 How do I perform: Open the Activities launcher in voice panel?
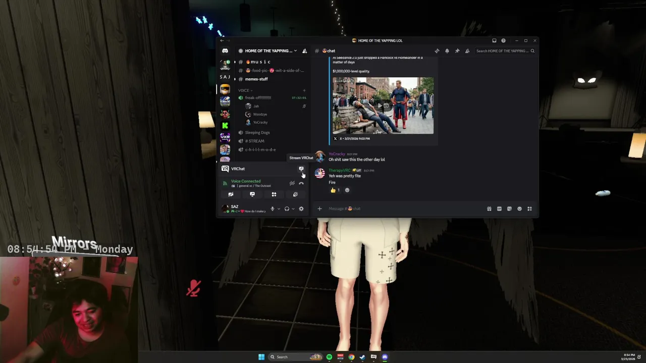[274, 194]
